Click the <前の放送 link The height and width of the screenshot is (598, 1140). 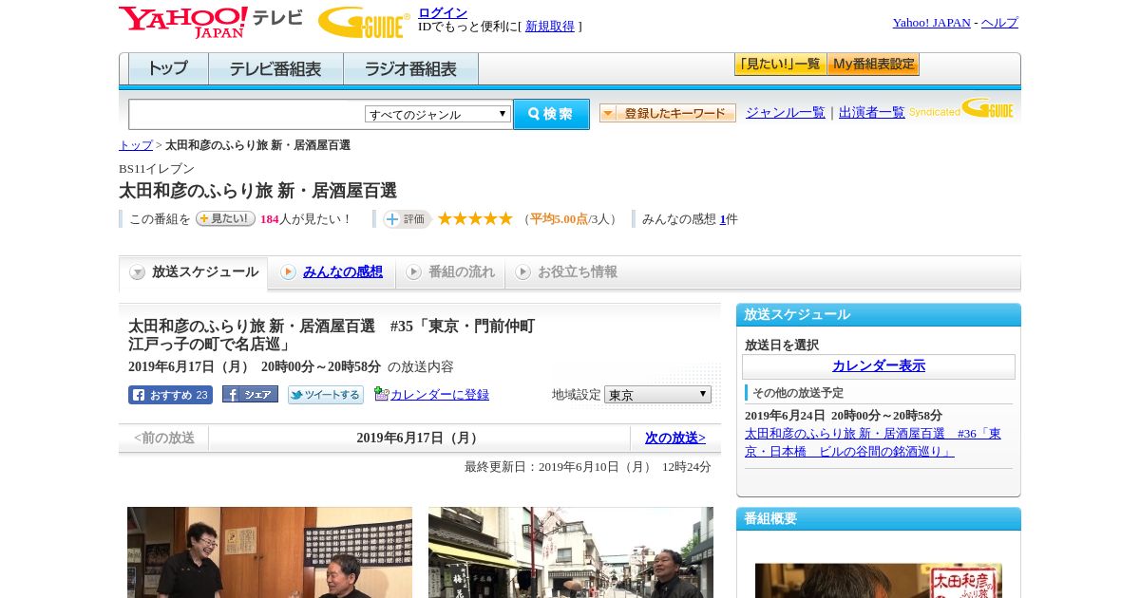[164, 438]
